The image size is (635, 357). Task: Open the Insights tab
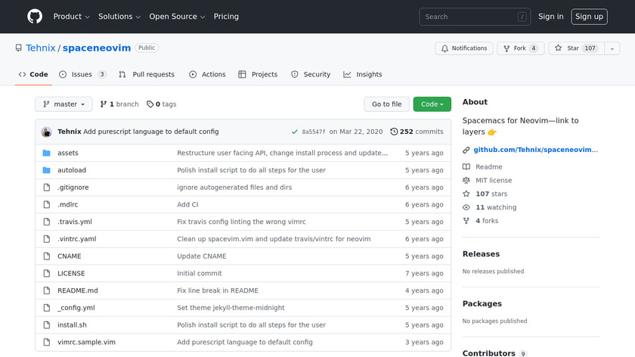pyautogui.click(x=363, y=74)
